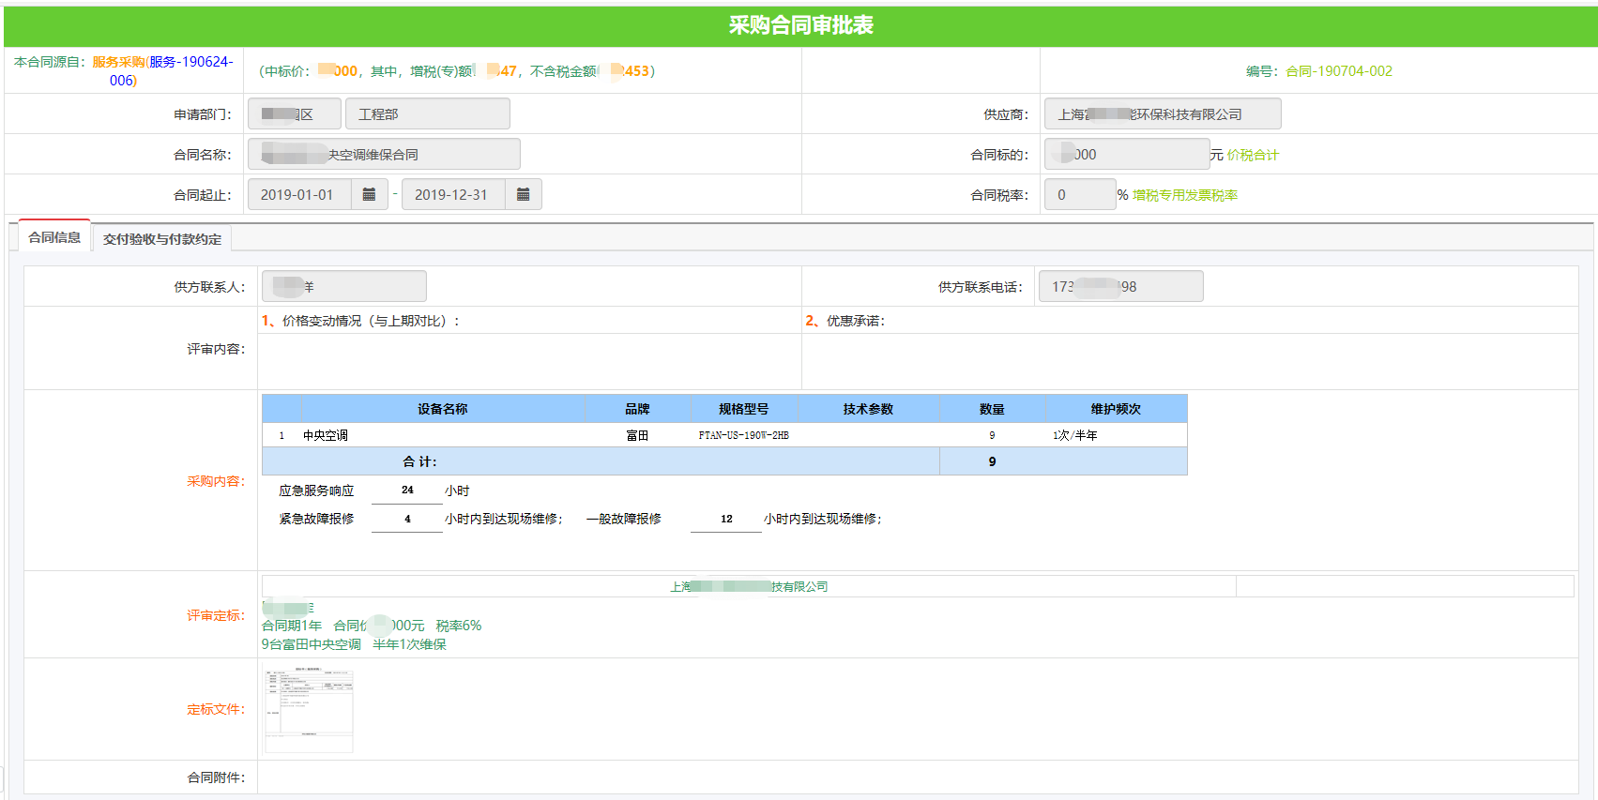Click the 合同税率 input field
Viewport: 1598px width, 800px height.
(x=1079, y=195)
